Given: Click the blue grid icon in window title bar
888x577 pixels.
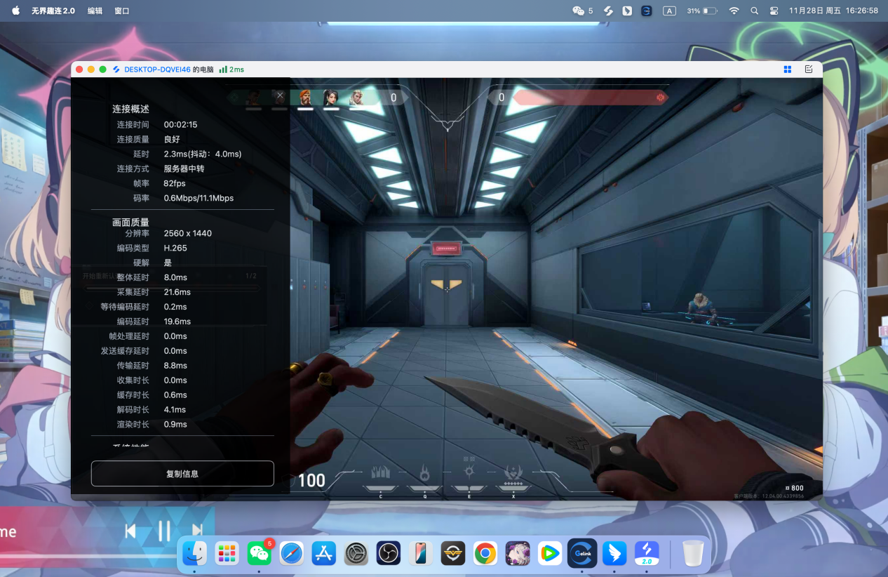Looking at the screenshot, I should 788,69.
